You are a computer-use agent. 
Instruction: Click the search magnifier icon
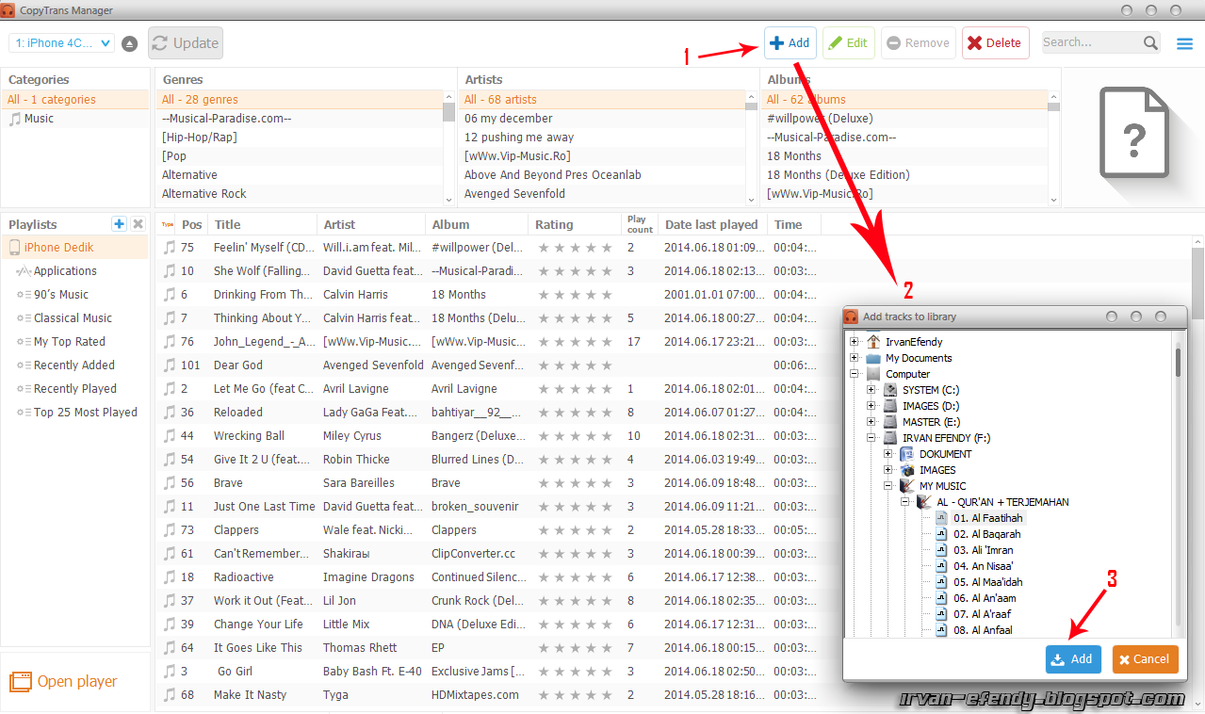1151,42
